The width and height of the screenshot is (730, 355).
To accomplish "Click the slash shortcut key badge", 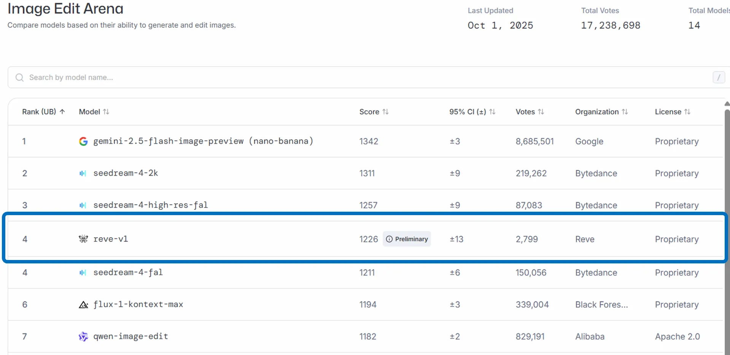I will click(718, 78).
